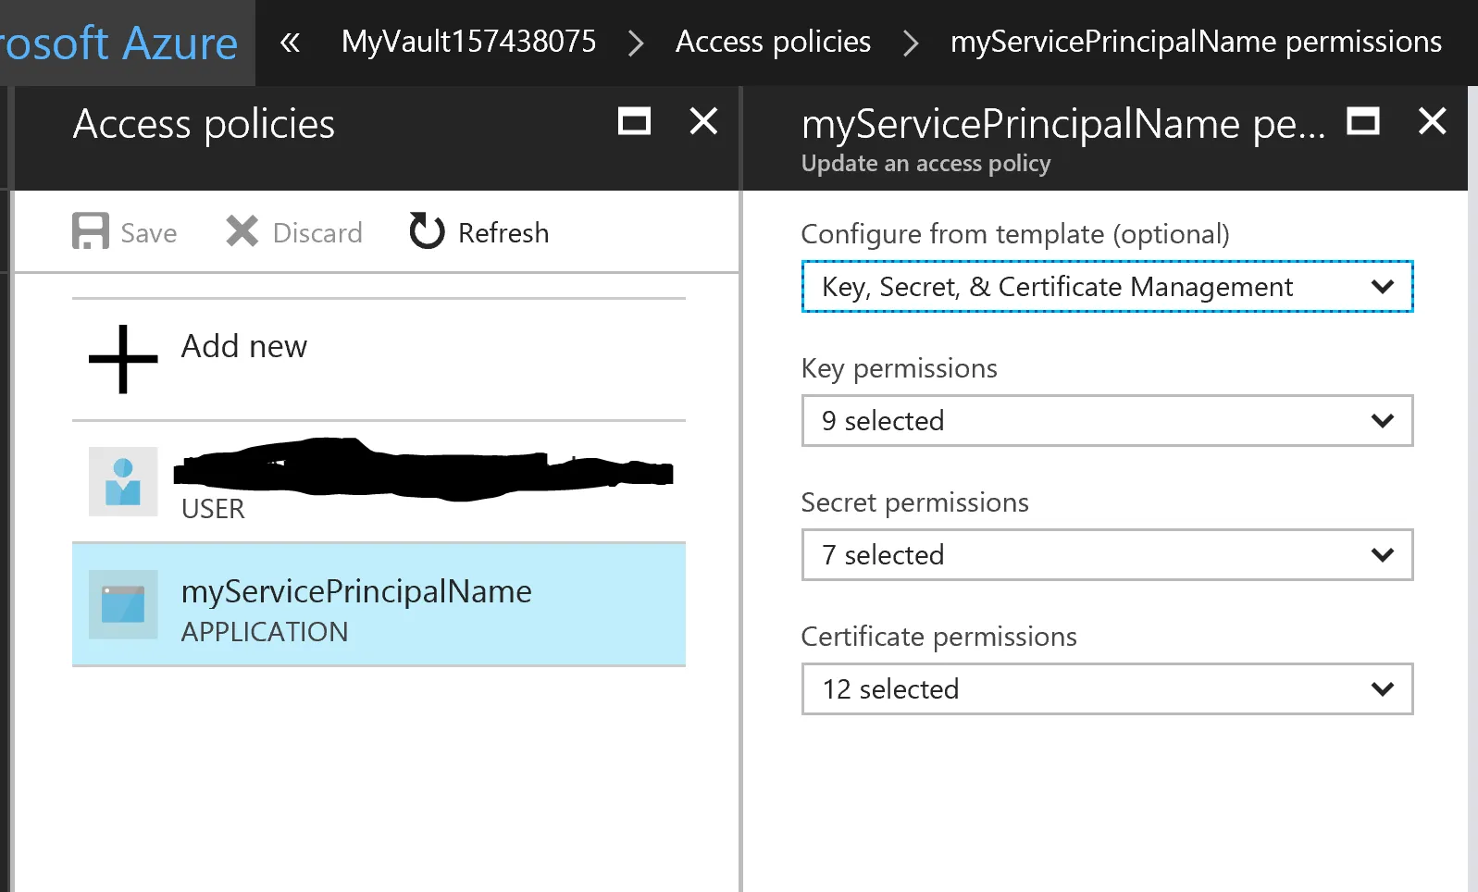
Task: Close the myServicePrincipalName permissions blade
Action: pyautogui.click(x=1432, y=121)
